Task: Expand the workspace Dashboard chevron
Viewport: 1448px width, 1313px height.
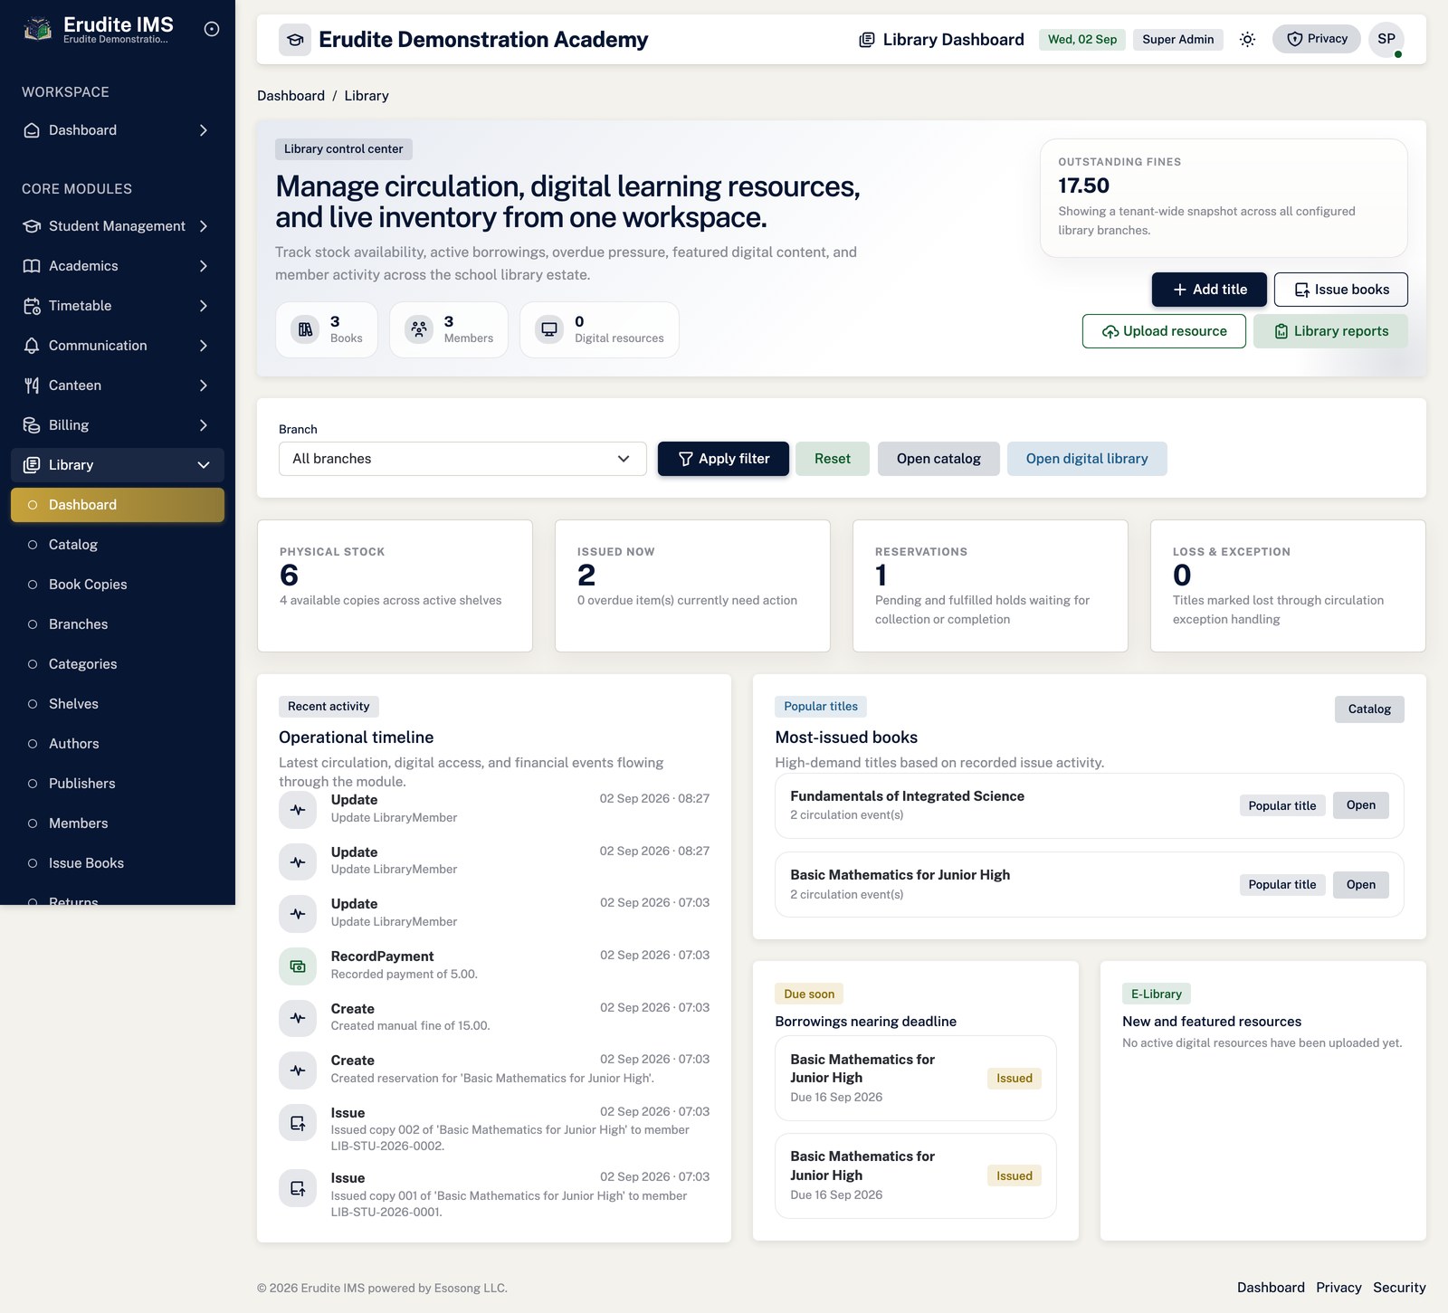Action: click(204, 130)
